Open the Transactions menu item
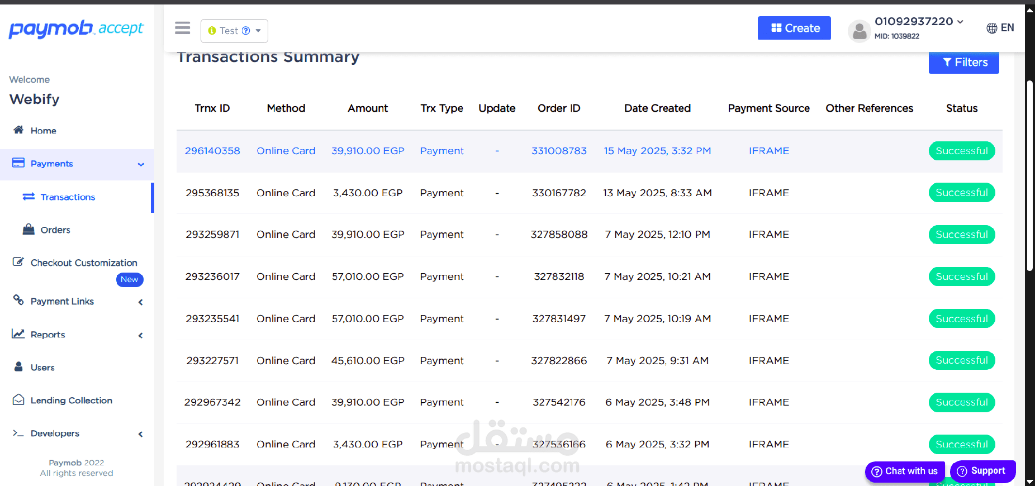Image resolution: width=1035 pixels, height=486 pixels. [x=68, y=197]
